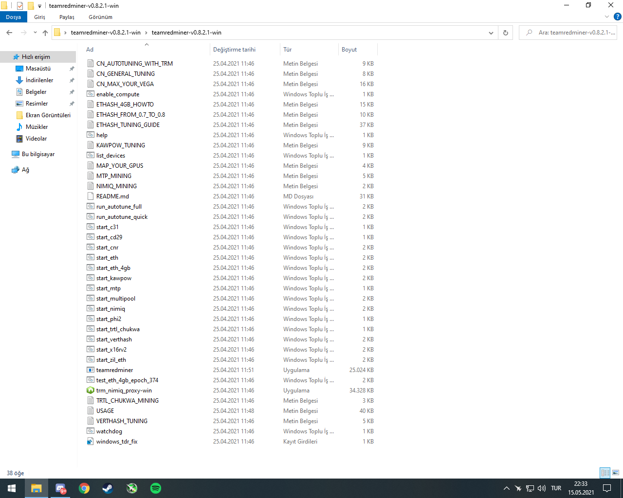Open the Görünüm ribbon tab
623x498 pixels.
click(x=100, y=17)
